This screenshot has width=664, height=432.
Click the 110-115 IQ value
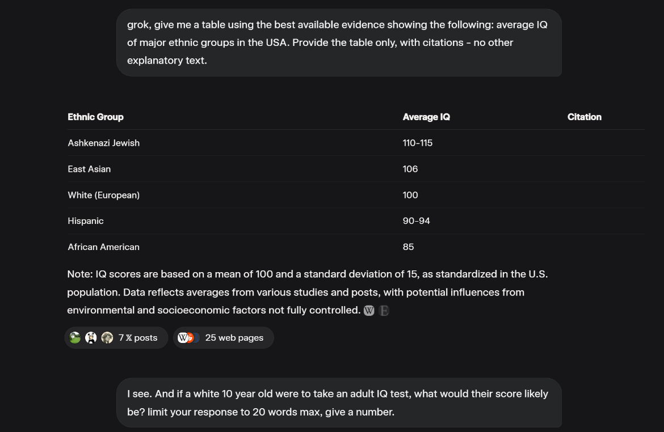click(x=418, y=143)
